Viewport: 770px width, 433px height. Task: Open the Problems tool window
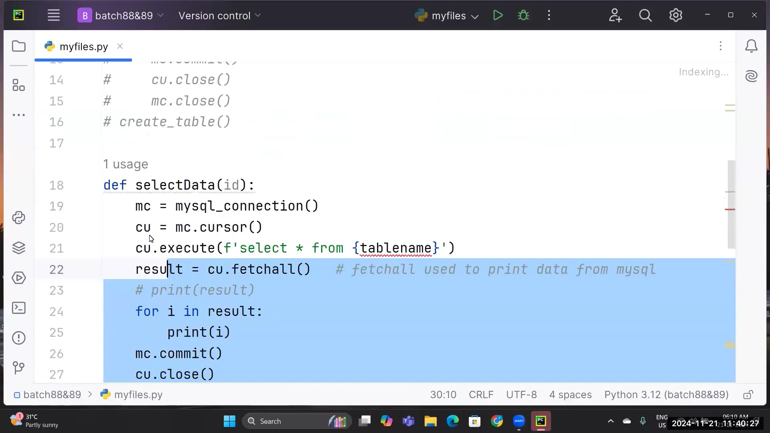coord(19,338)
